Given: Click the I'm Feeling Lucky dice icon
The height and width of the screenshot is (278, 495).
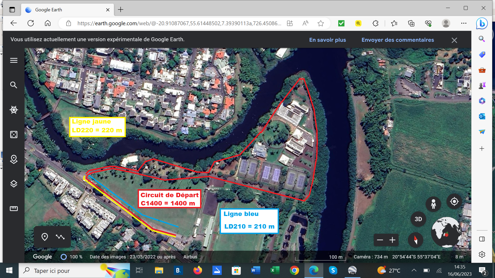Looking at the screenshot, I should tap(14, 134).
